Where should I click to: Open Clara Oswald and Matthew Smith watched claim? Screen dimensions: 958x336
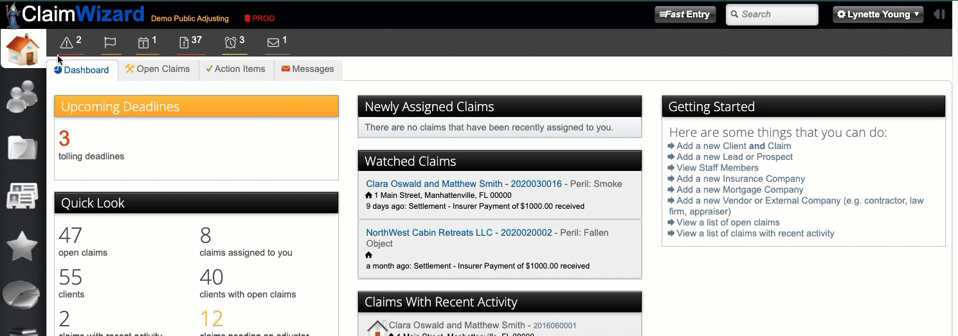(434, 184)
